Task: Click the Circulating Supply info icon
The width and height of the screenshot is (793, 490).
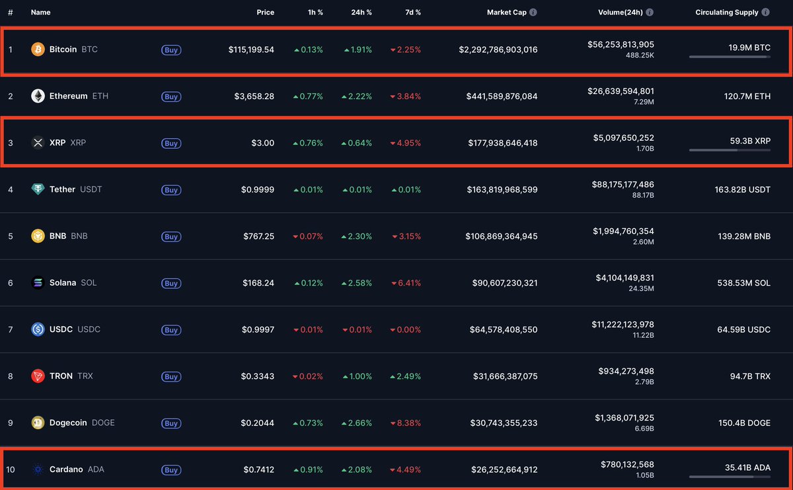Action: (767, 12)
